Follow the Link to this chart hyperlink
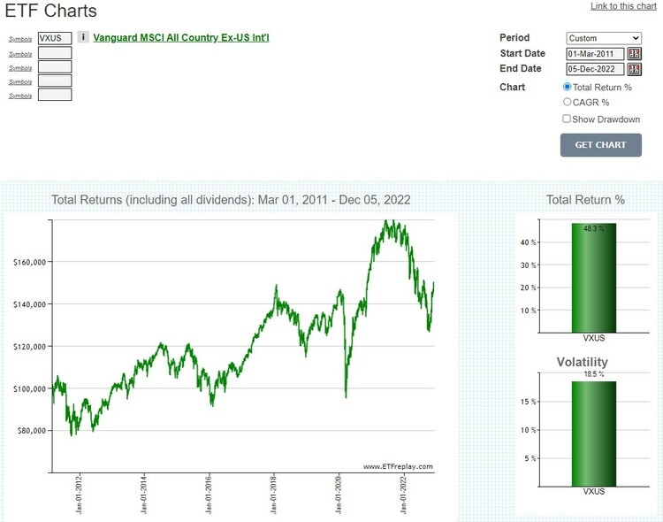663x522 pixels. tap(623, 6)
